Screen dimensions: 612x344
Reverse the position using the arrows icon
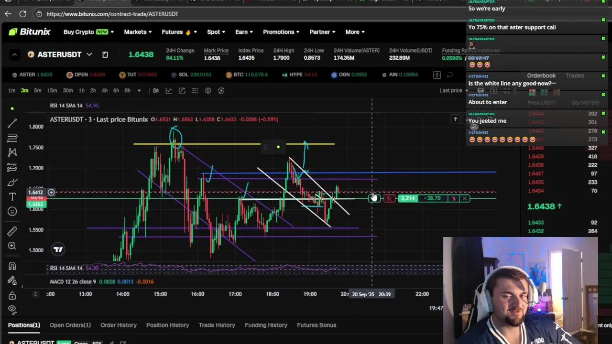point(453,198)
